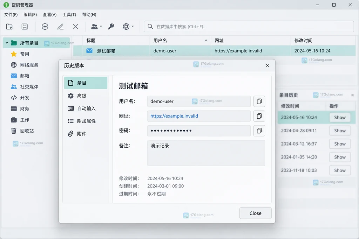Delete entry with X toolbar icon
The height and width of the screenshot is (239, 359).
tap(76, 27)
